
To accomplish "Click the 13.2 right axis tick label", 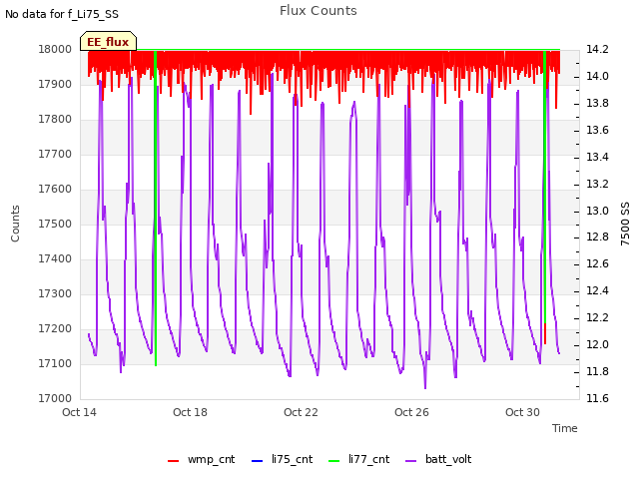I will pyautogui.click(x=597, y=184).
